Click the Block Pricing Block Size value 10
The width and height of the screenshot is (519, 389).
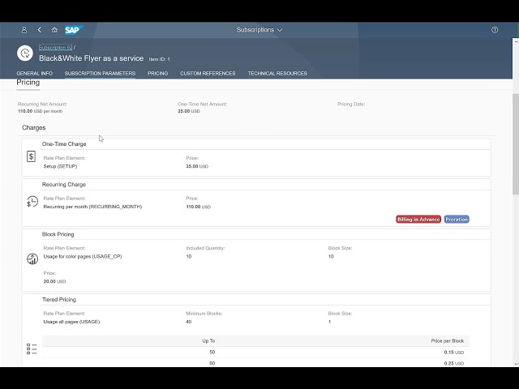pyautogui.click(x=331, y=257)
